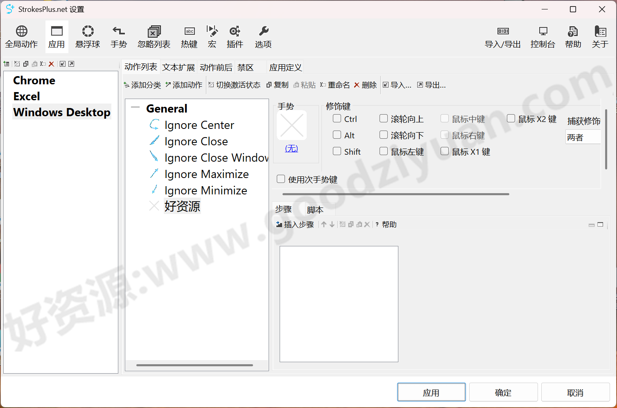Enable 使用次手势键 (secondary gesture key)
The width and height of the screenshot is (617, 408).
pyautogui.click(x=280, y=179)
